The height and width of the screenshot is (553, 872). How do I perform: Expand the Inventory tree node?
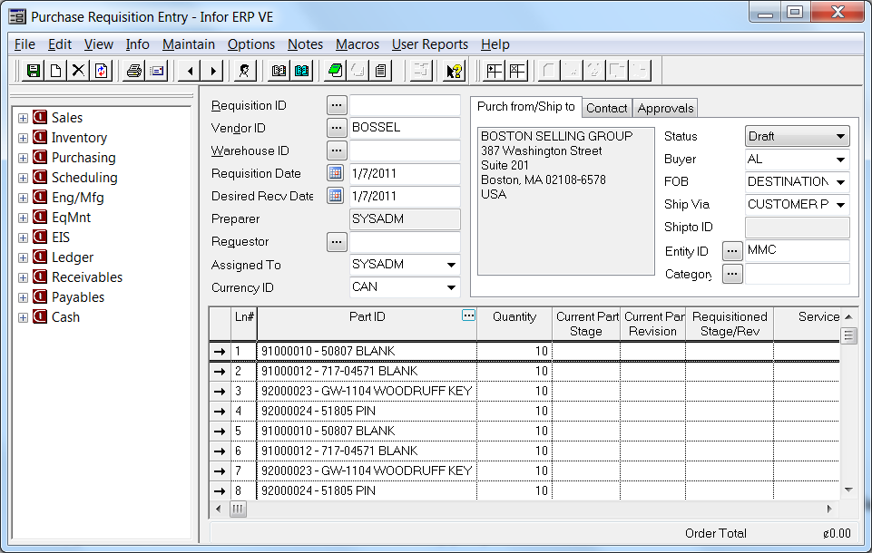(x=23, y=138)
